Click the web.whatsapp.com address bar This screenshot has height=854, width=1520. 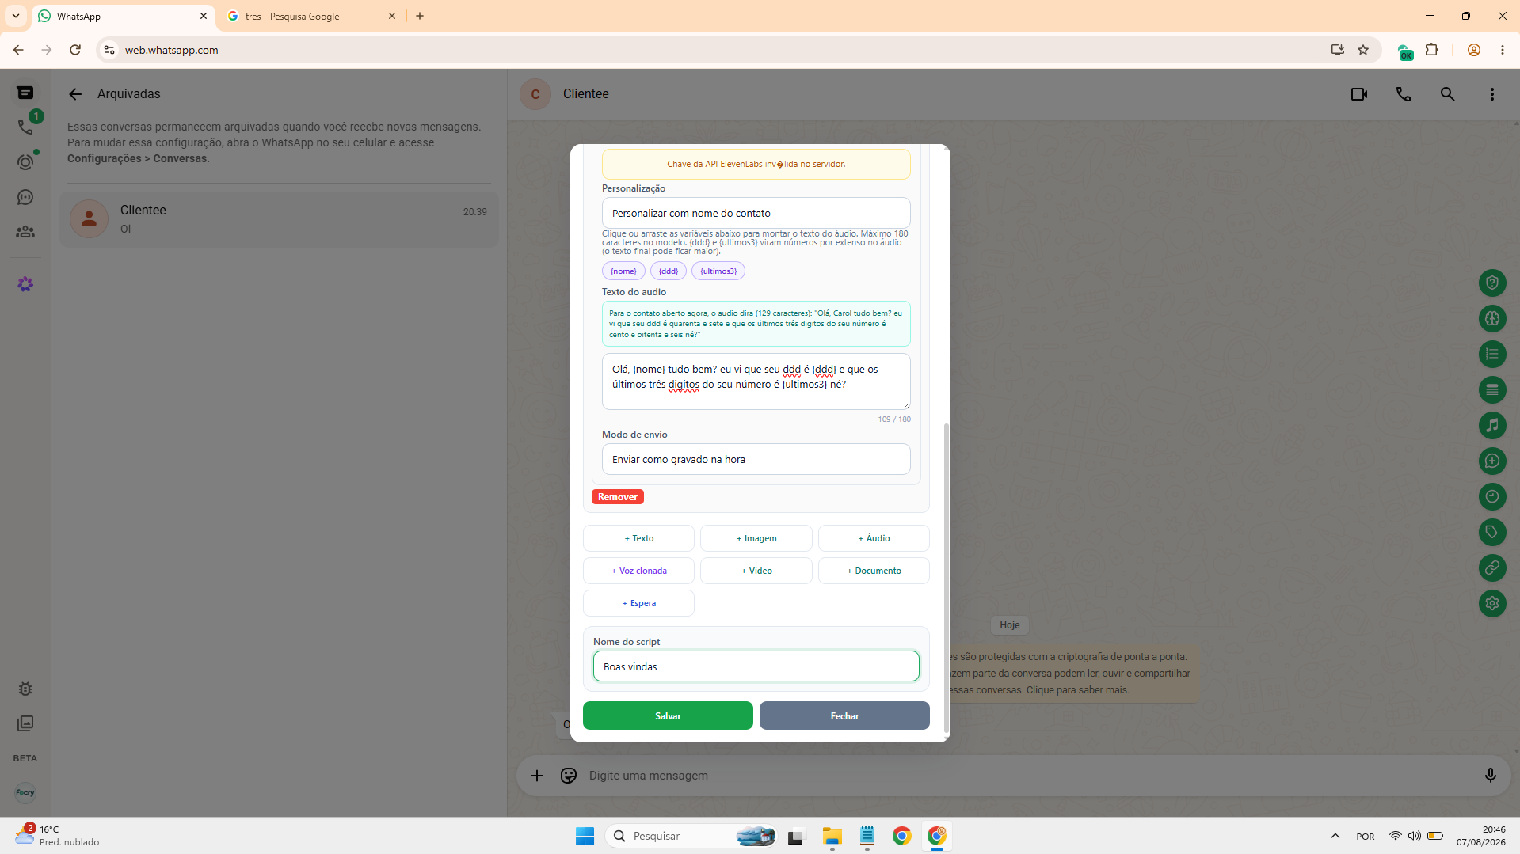click(713, 50)
